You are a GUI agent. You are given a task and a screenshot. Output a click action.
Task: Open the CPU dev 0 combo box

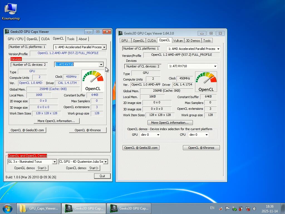[x=206, y=135]
